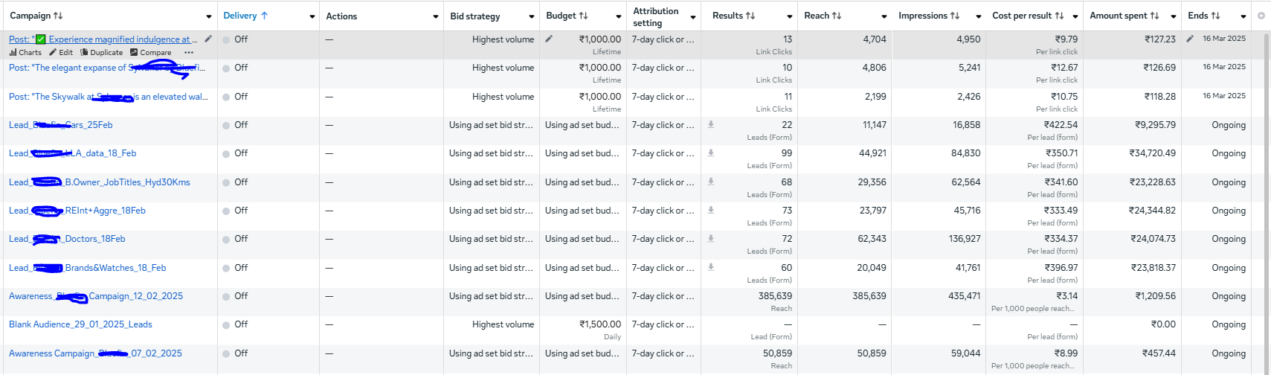Image resolution: width=1271 pixels, height=375 pixels.
Task: Click the column settings icon after Ends column
Action: 1261,16
